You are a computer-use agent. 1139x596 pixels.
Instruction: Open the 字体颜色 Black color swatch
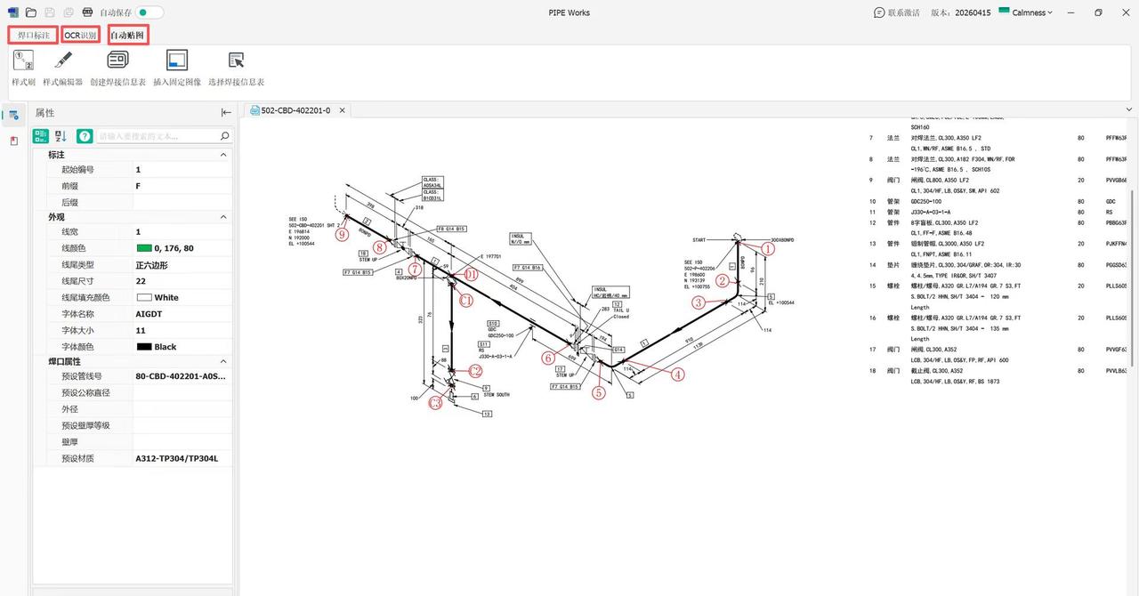coord(144,347)
